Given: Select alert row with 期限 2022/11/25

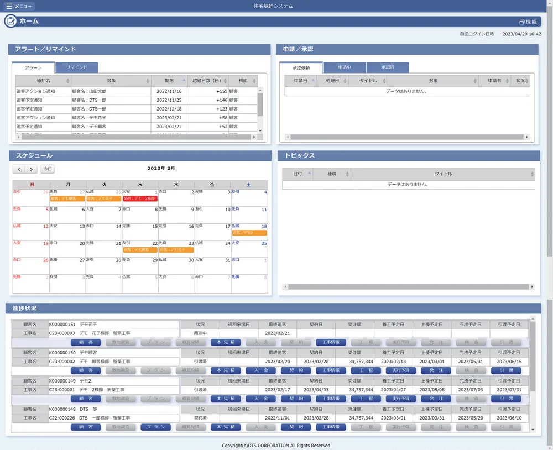Looking at the screenshot, I should coord(137,100).
